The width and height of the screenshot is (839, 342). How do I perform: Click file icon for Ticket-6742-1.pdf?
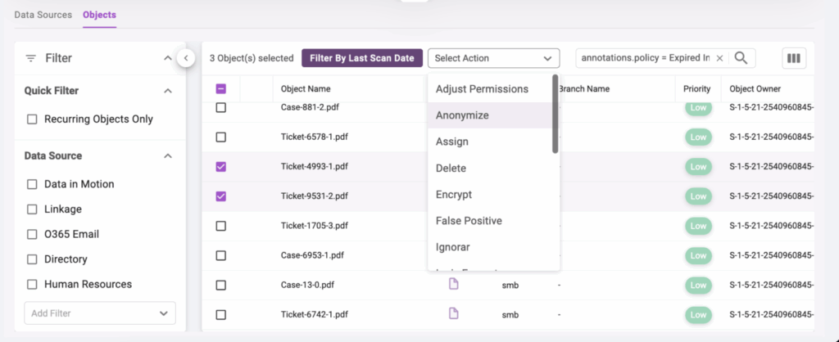click(x=453, y=313)
